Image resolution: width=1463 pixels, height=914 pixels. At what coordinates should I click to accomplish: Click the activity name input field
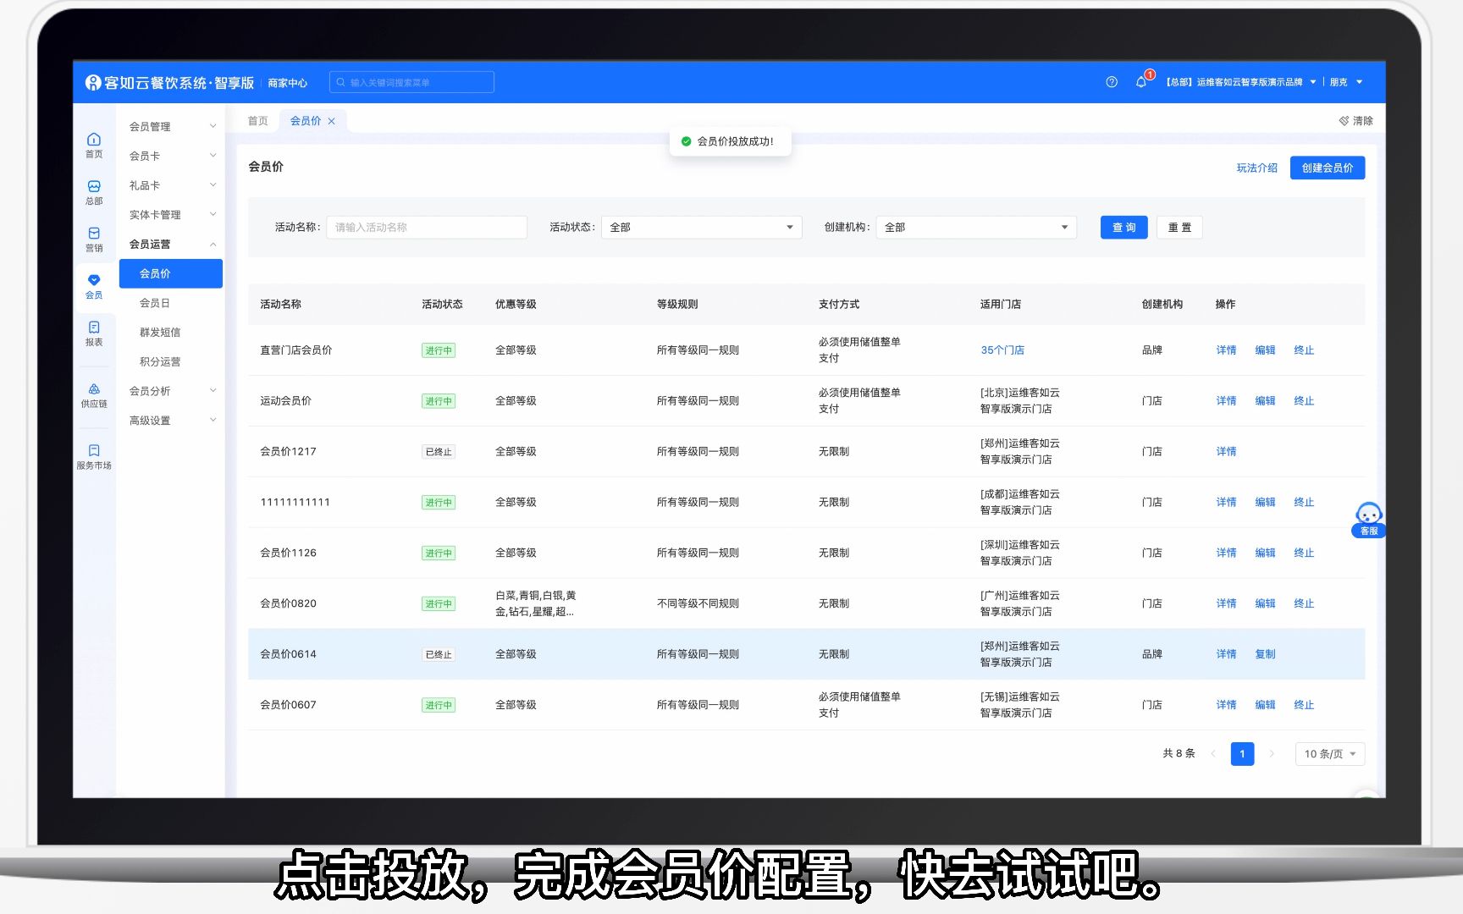click(x=426, y=227)
